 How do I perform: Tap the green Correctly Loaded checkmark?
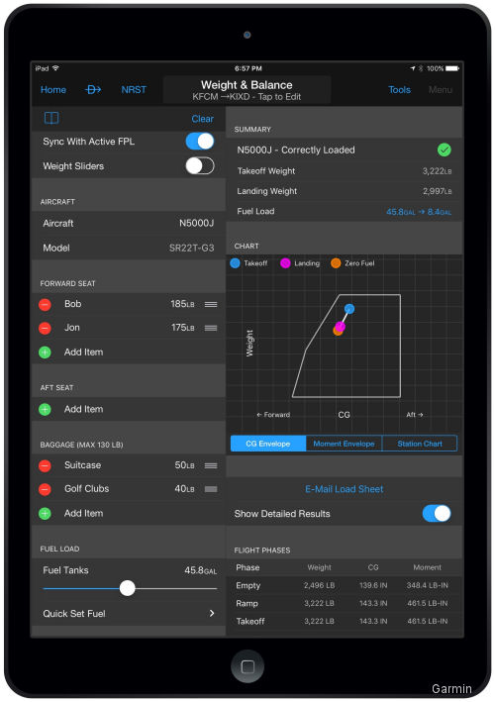pos(444,150)
